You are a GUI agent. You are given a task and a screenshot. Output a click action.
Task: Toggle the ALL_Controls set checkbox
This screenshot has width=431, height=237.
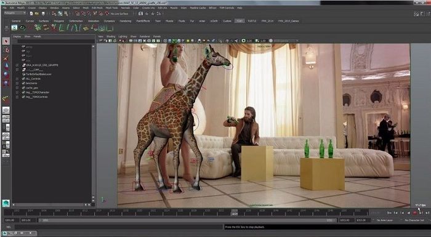tap(23, 79)
